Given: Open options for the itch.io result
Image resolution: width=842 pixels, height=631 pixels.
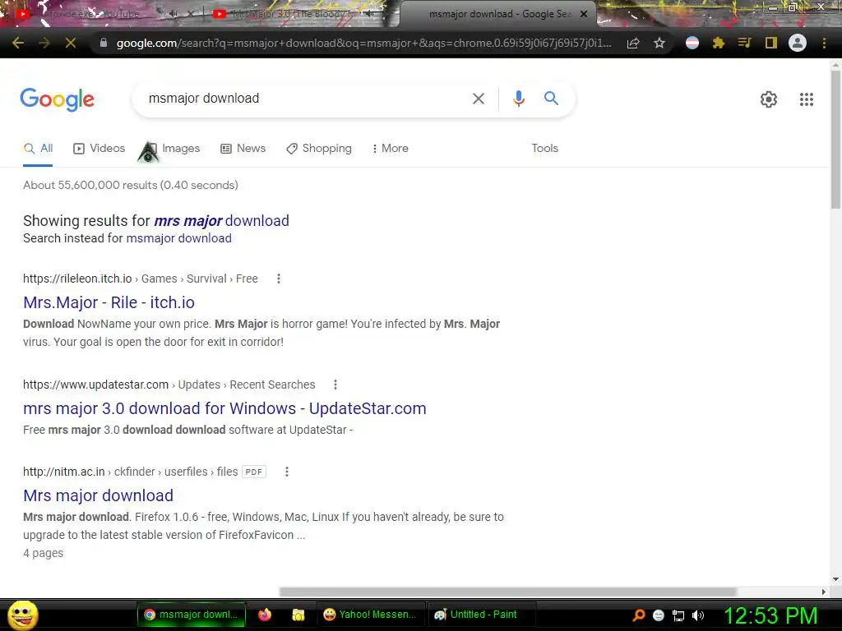Looking at the screenshot, I should click(x=278, y=279).
